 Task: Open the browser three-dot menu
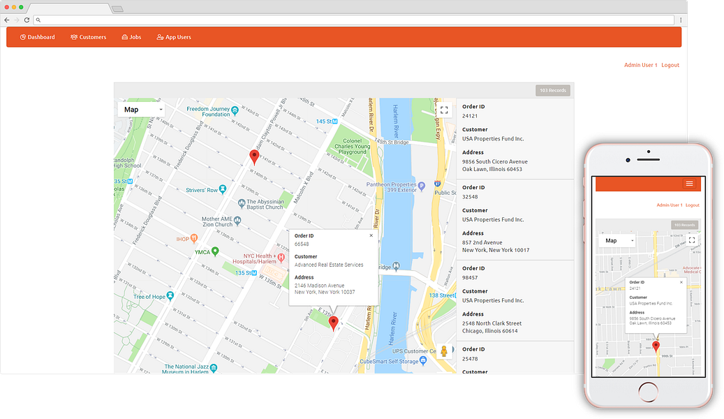[681, 20]
